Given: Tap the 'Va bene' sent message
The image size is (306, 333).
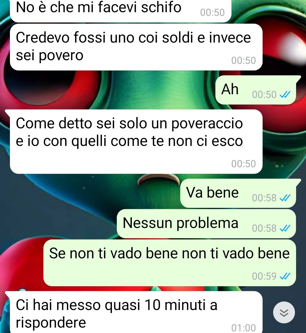Looking at the screenshot, I should point(238,193).
